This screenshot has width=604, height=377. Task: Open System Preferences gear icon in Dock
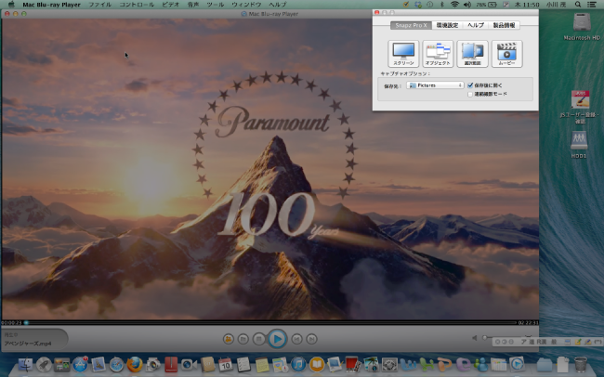[389, 364]
